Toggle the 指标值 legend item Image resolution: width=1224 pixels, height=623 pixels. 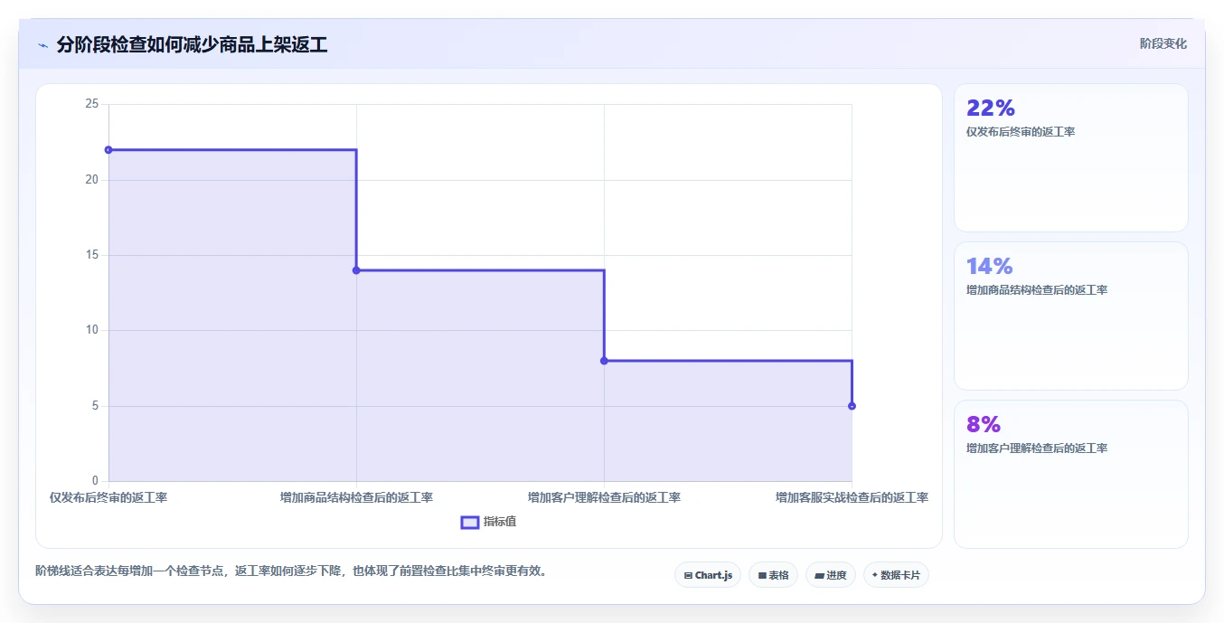click(488, 522)
